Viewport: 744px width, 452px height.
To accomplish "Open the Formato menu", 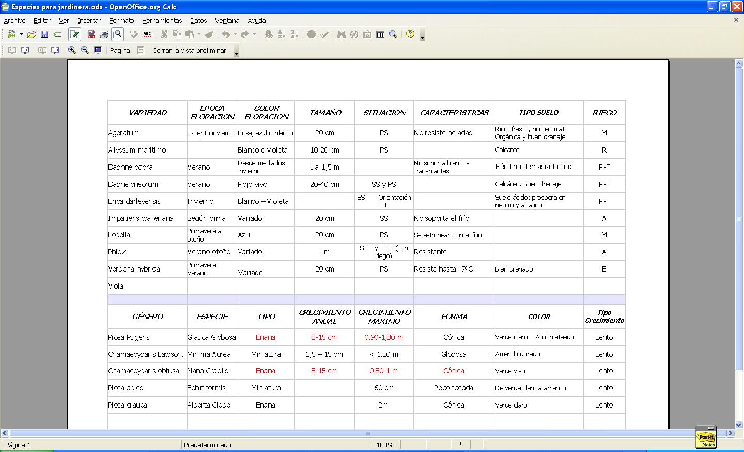I will 121,20.
